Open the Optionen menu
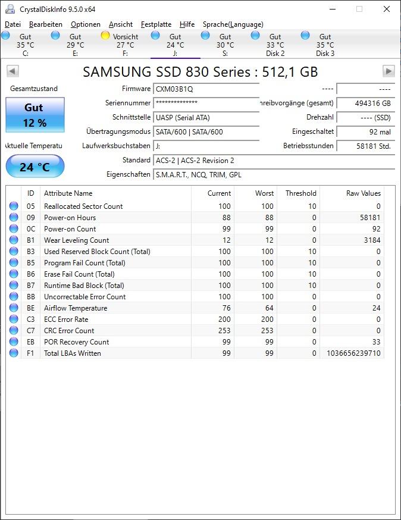Screen dimensions: 401x520 pos(85,24)
